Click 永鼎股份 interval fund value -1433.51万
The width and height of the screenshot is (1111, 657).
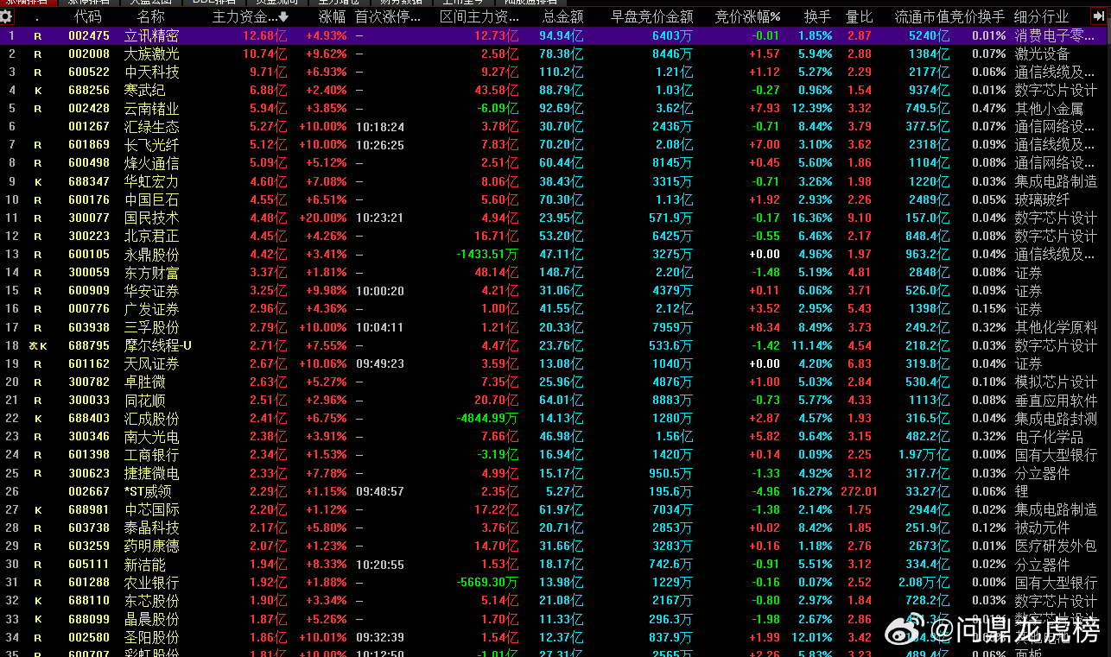pyautogui.click(x=487, y=255)
